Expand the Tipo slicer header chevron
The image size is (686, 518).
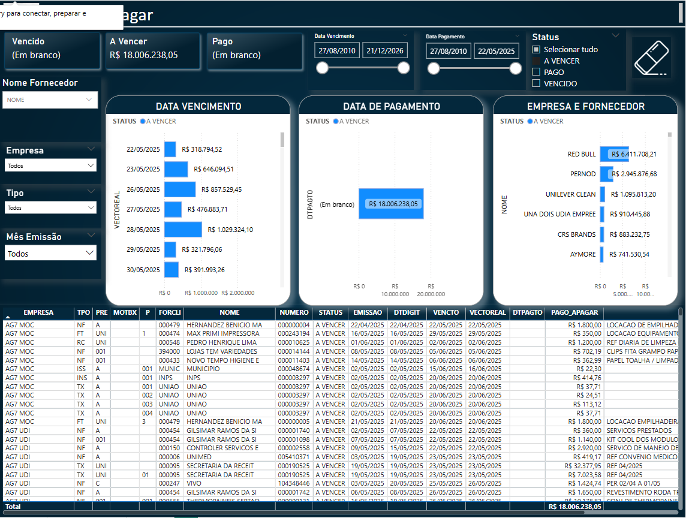[91, 192]
